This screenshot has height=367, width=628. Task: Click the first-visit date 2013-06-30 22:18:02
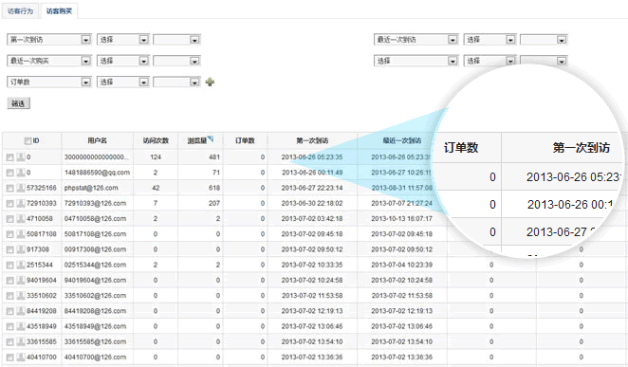point(312,203)
